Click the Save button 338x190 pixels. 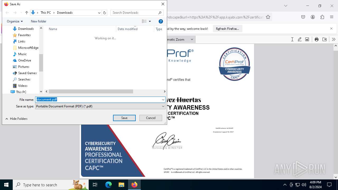[124, 118]
